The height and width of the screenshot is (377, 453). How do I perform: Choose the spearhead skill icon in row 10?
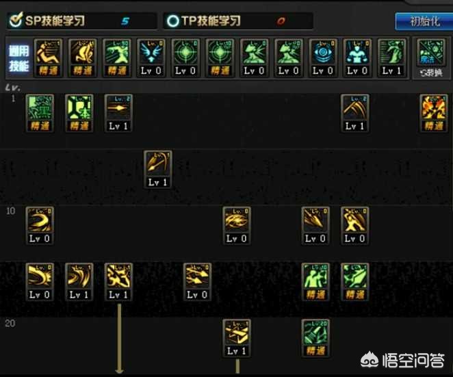pyautogui.click(x=315, y=226)
